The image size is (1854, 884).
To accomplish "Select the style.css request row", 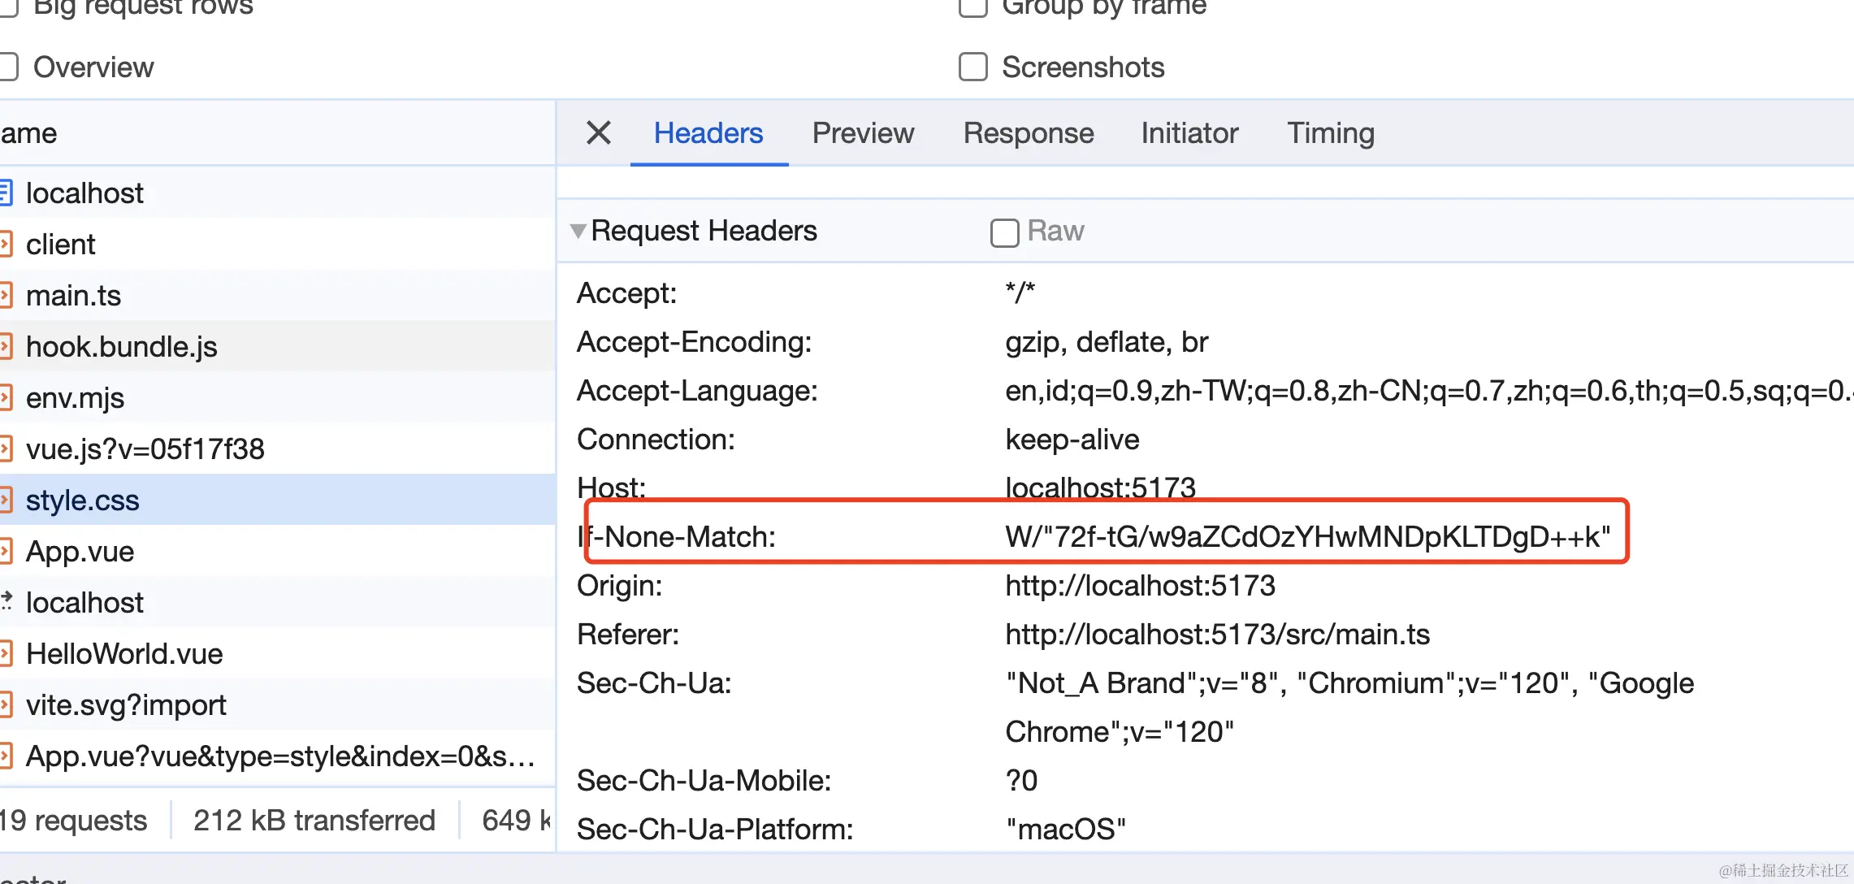I will pyautogui.click(x=83, y=500).
